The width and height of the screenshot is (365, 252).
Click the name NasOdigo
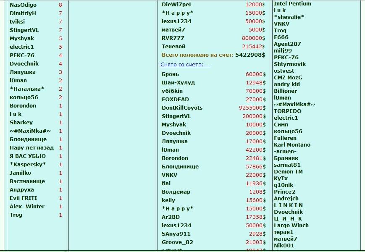click(23, 5)
